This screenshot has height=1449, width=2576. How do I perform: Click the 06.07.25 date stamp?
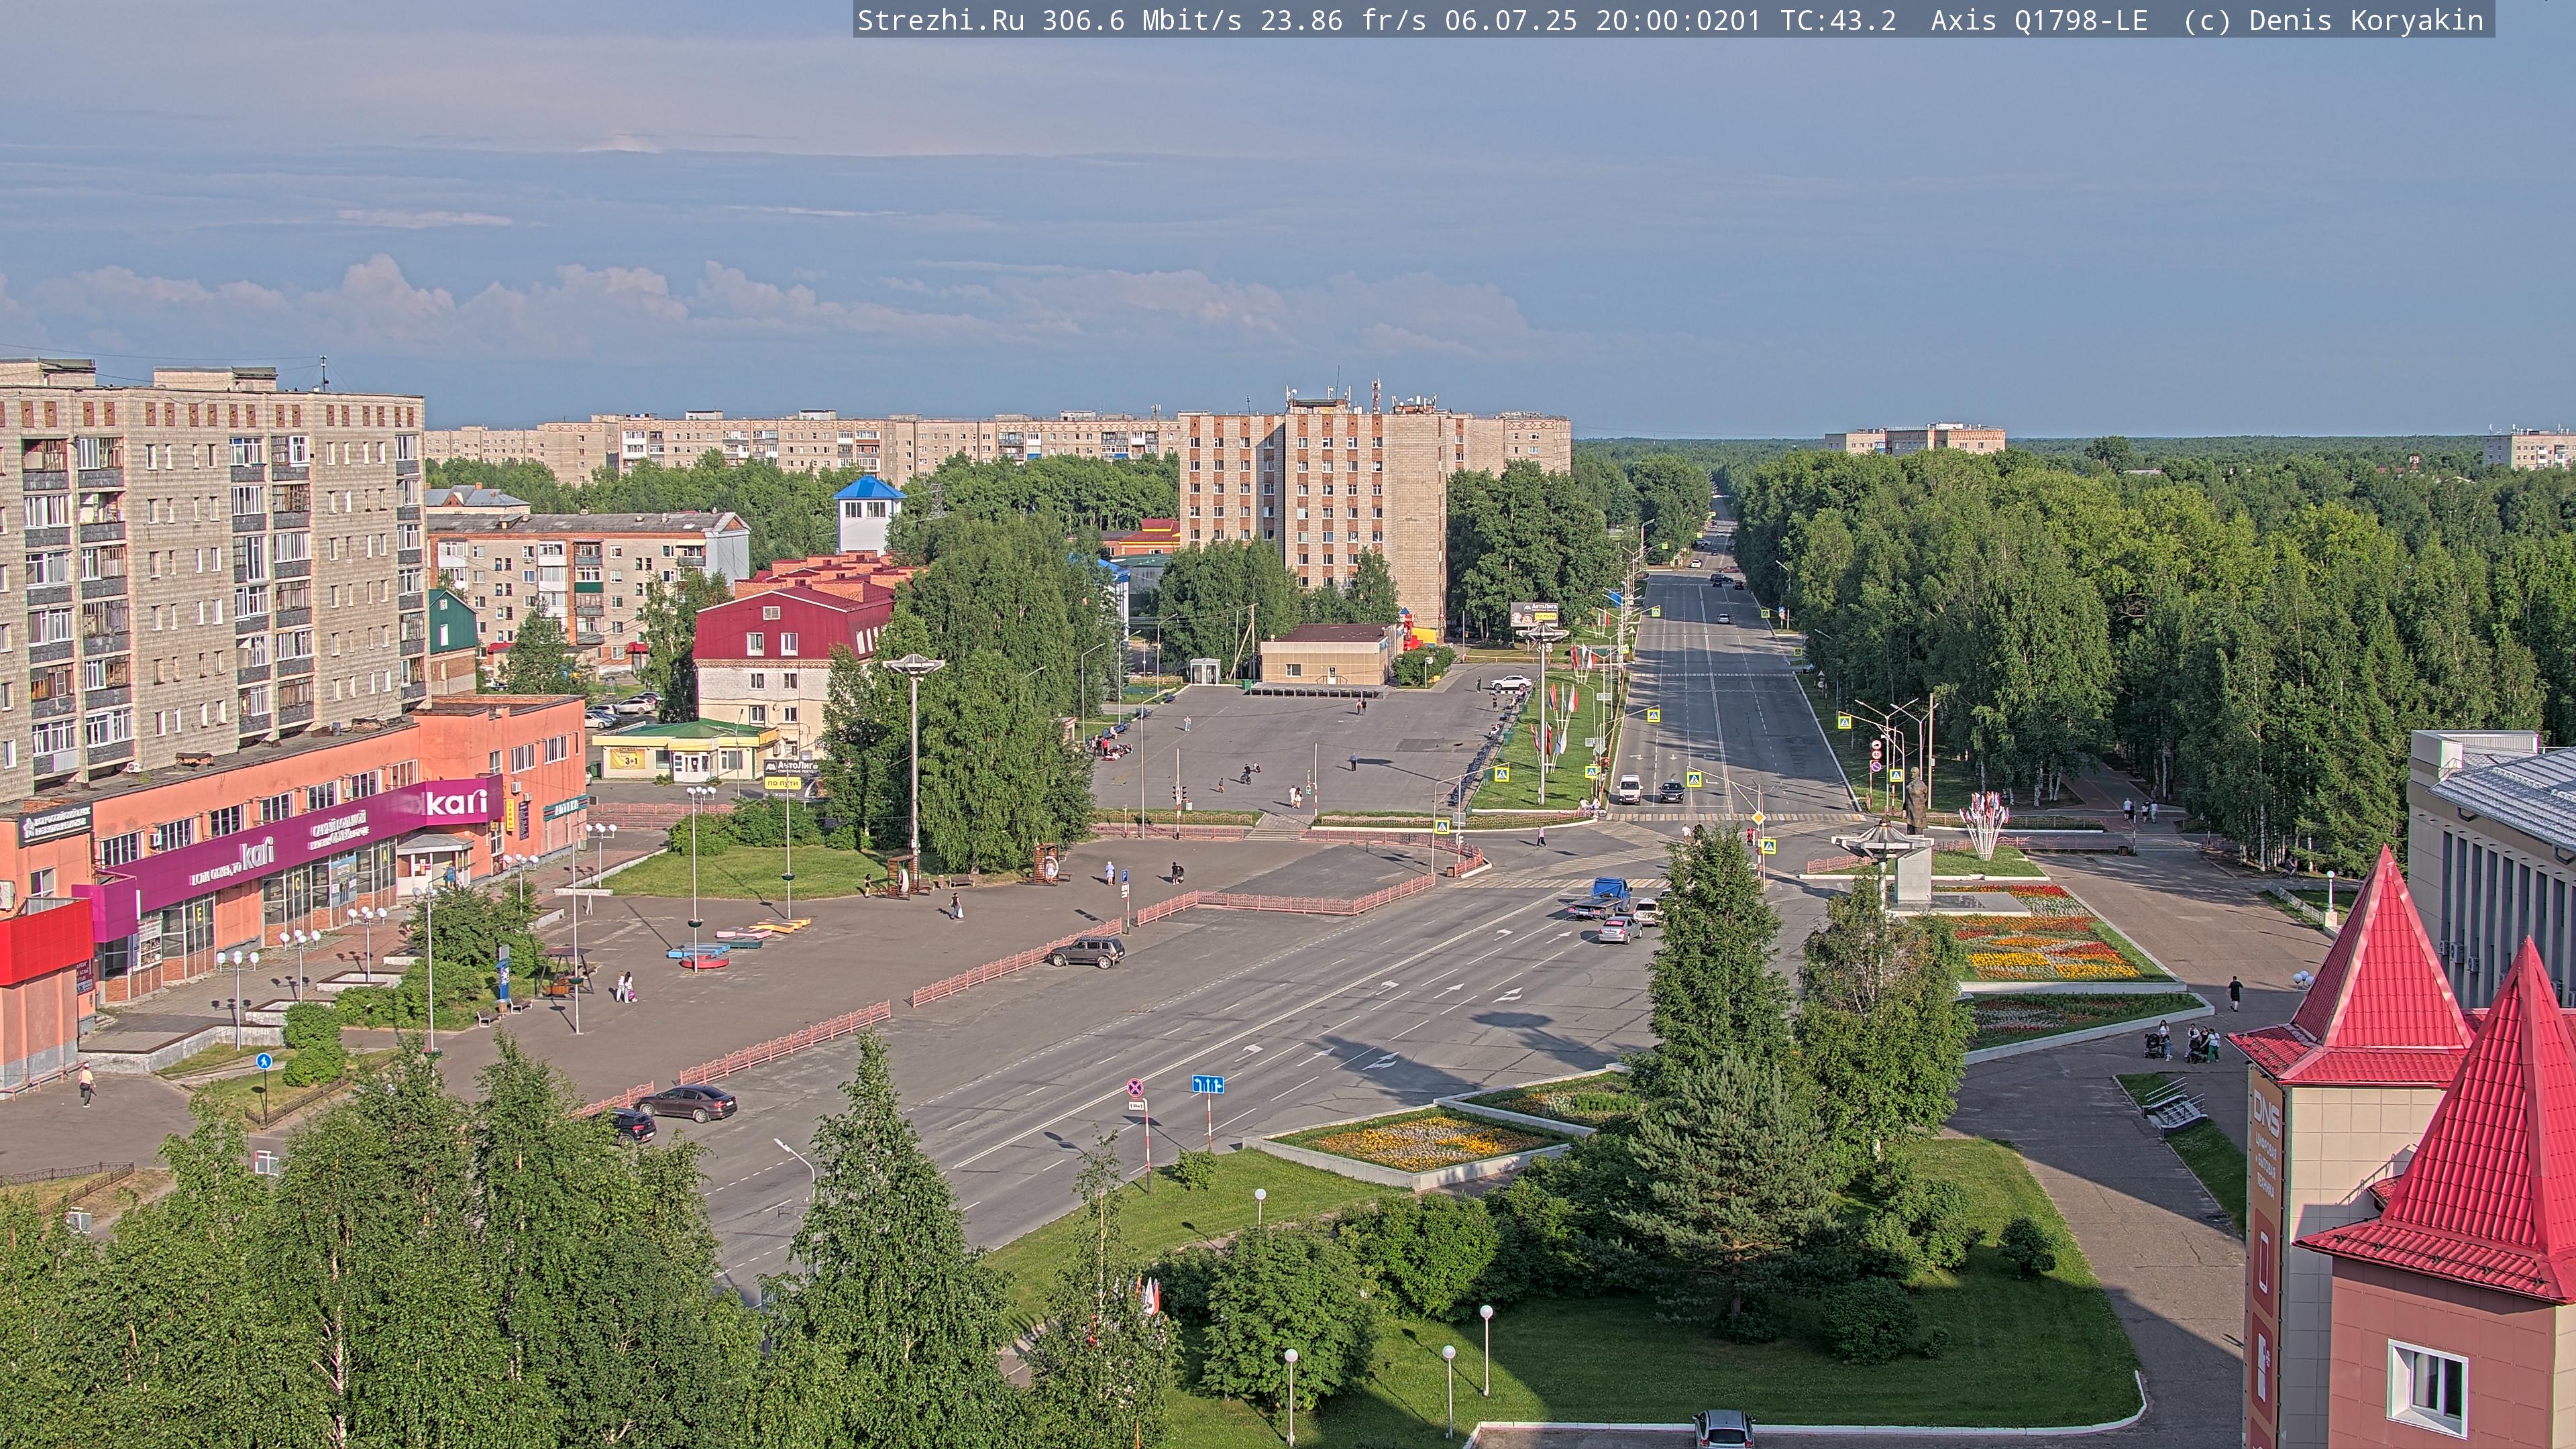click(x=1510, y=21)
